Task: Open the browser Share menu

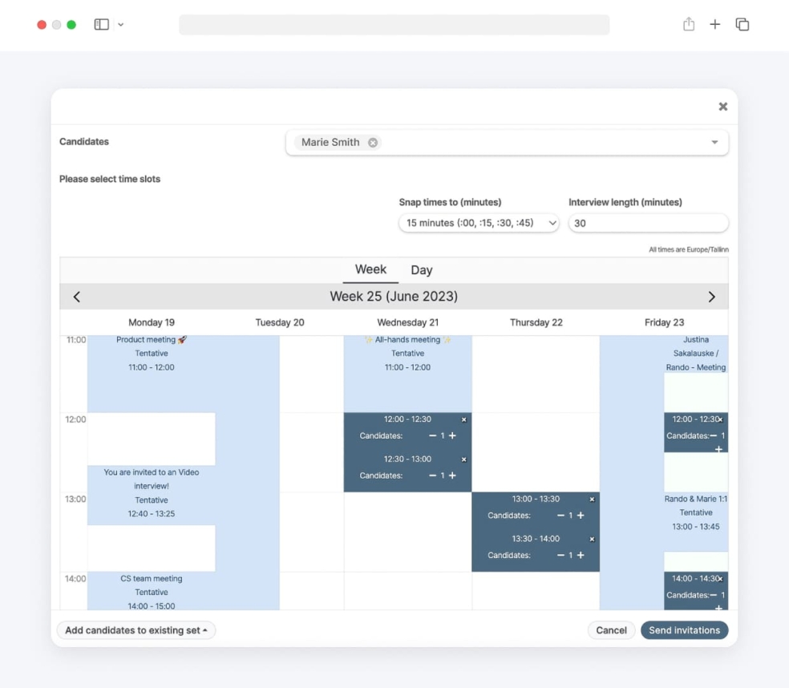Action: (688, 24)
